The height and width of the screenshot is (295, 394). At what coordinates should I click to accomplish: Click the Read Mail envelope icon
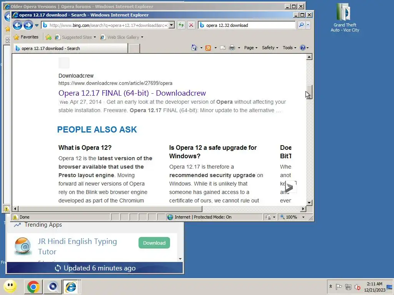[x=223, y=48]
